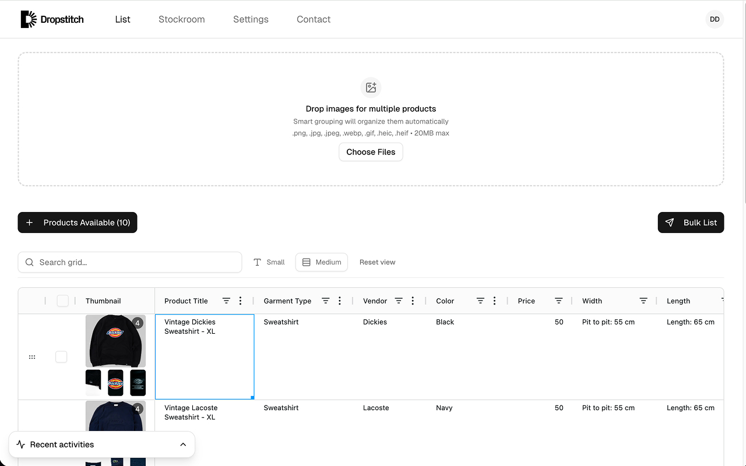746x466 pixels.
Task: Open the Product Title column filter
Action: [226, 301]
